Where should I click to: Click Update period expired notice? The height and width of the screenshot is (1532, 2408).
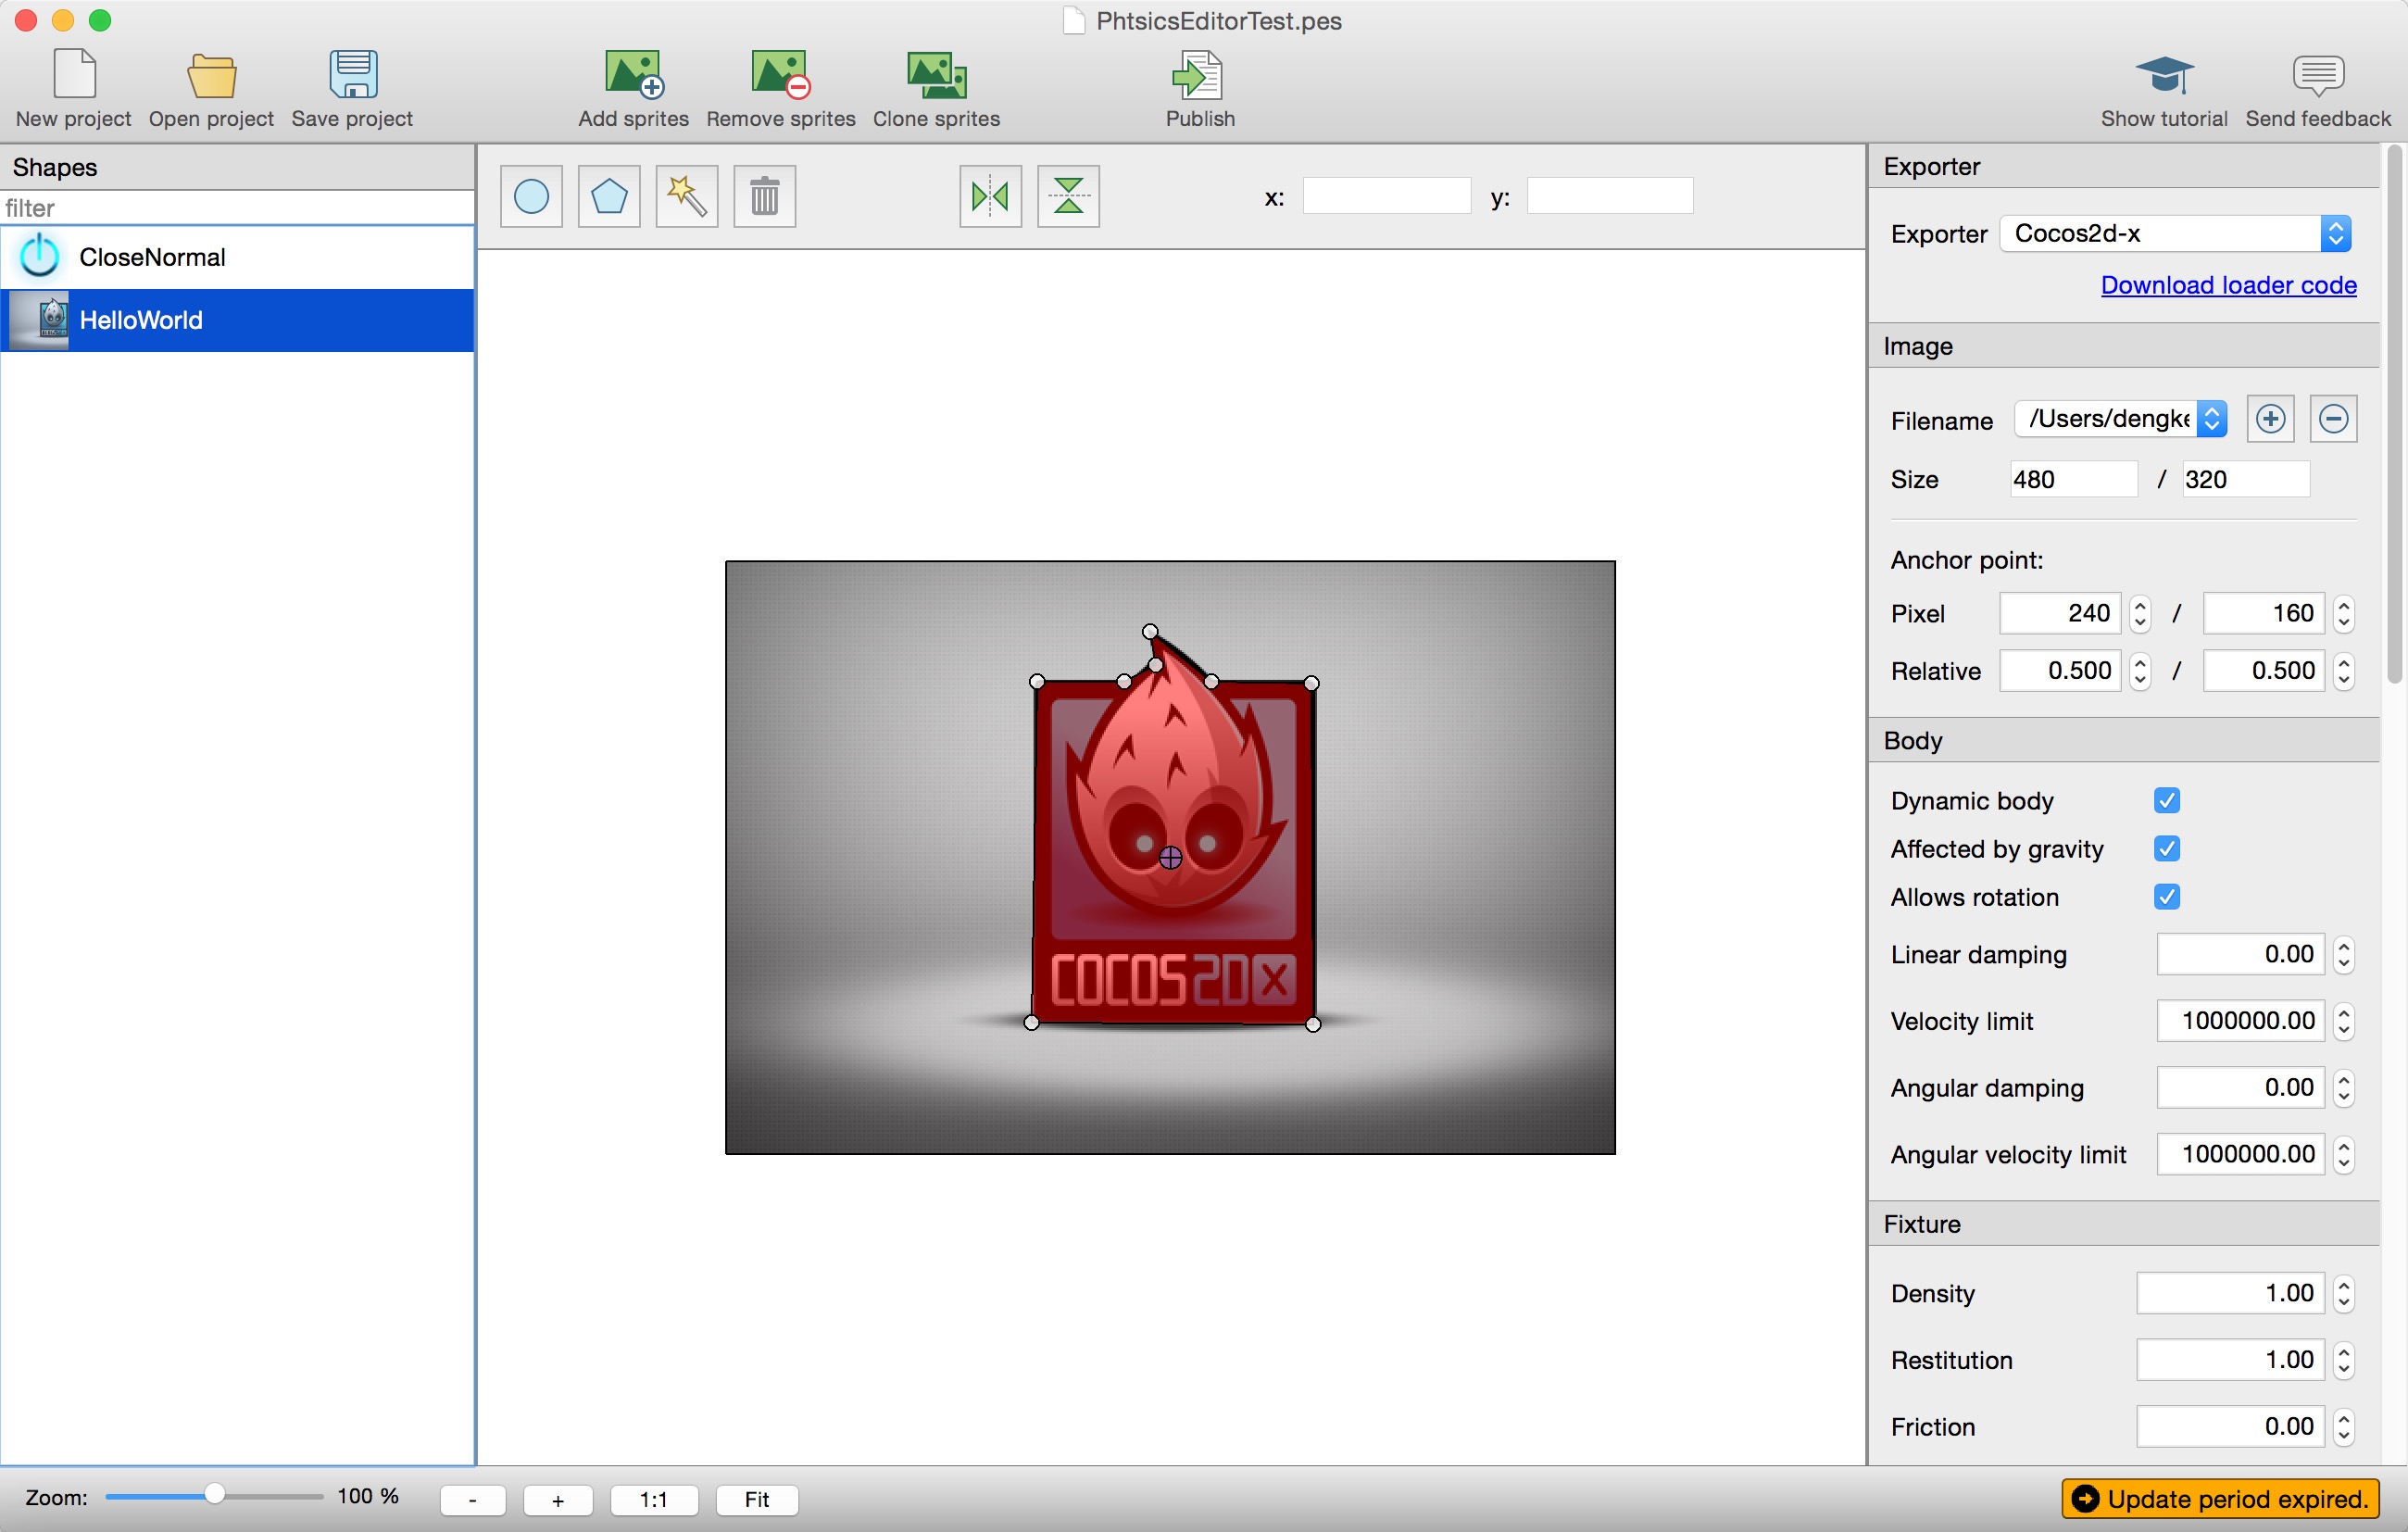pos(2220,1499)
